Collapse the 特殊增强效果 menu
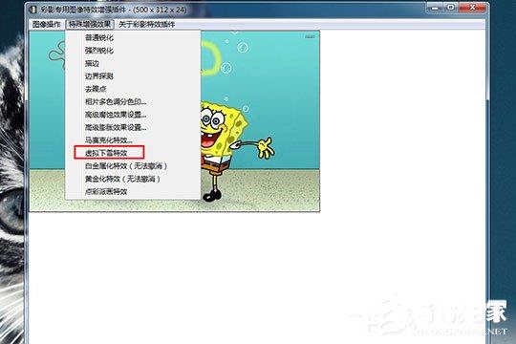The width and height of the screenshot is (516, 344). point(90,24)
